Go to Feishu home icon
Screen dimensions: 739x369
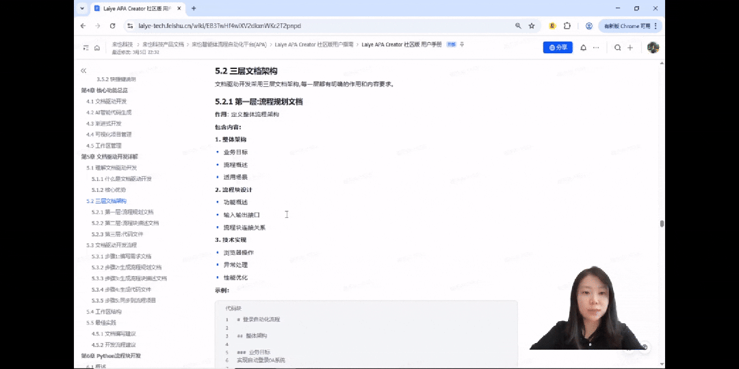point(97,48)
